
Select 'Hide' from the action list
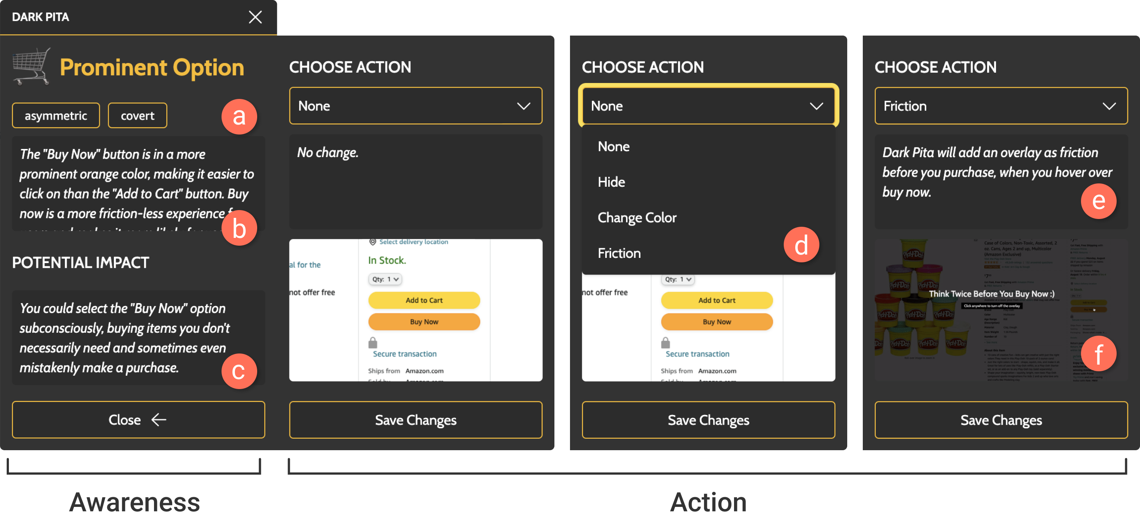click(611, 182)
